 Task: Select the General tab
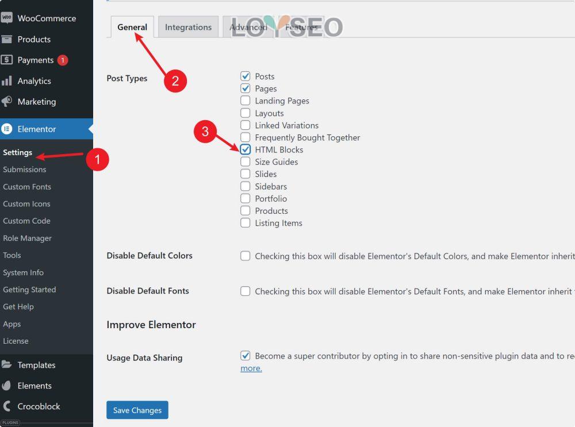tap(132, 27)
